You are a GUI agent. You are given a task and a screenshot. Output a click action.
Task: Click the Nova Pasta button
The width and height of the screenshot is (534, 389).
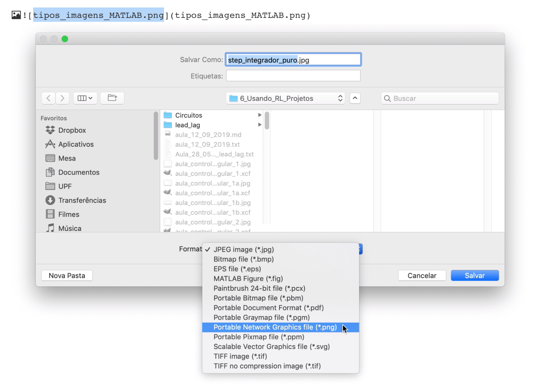click(67, 275)
